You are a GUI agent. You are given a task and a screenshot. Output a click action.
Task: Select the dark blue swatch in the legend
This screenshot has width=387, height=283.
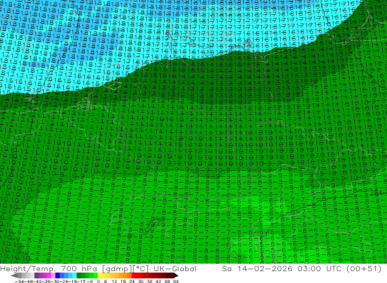click(x=57, y=275)
